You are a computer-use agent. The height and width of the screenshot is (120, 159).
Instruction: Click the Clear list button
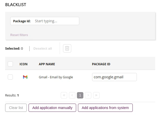click(16, 108)
